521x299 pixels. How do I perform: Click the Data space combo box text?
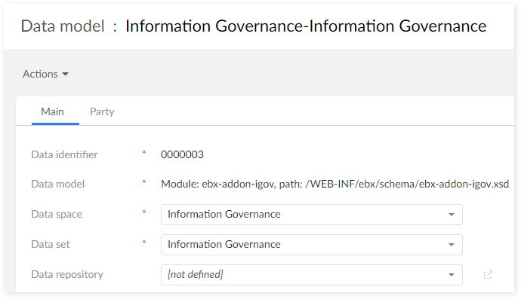(224, 214)
